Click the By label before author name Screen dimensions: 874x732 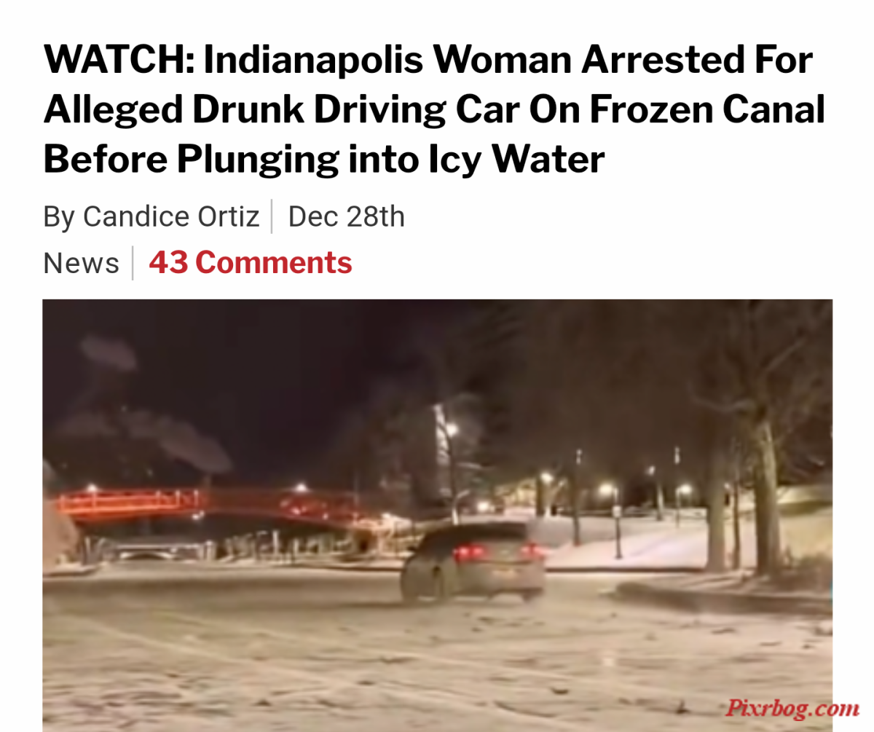[x=58, y=218]
